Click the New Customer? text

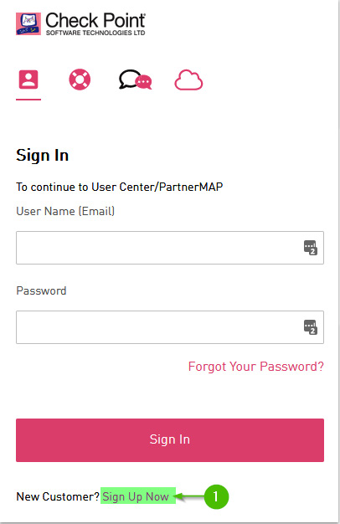(58, 497)
